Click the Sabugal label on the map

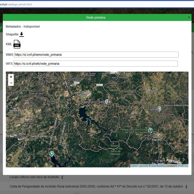82,95
